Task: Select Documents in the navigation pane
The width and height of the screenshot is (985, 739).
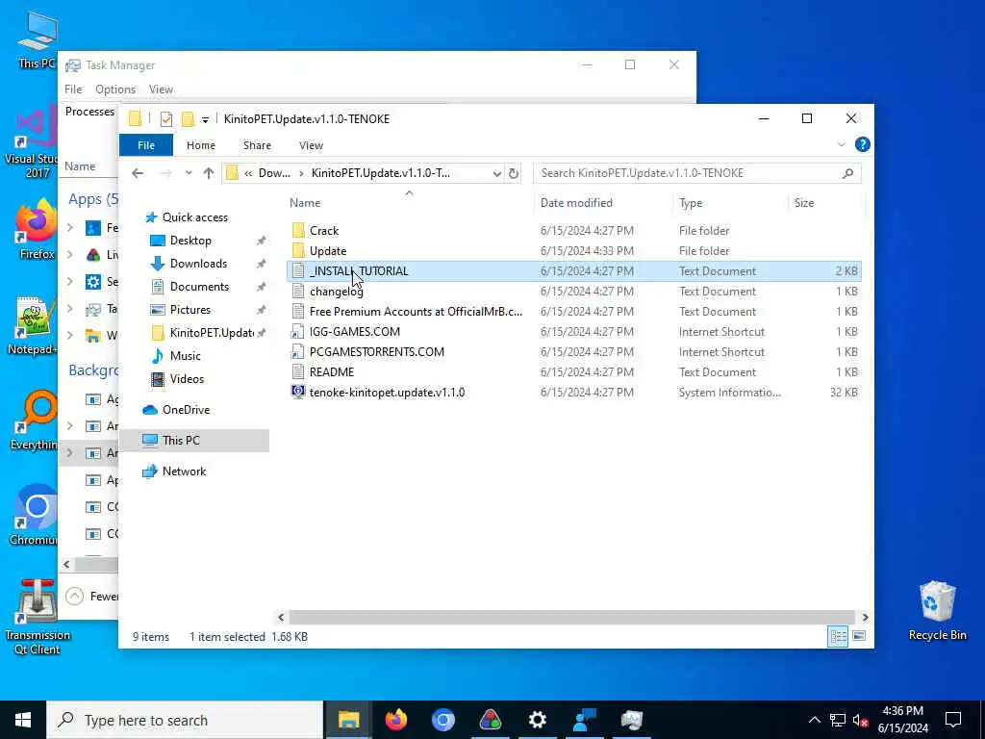Action: [x=199, y=287]
